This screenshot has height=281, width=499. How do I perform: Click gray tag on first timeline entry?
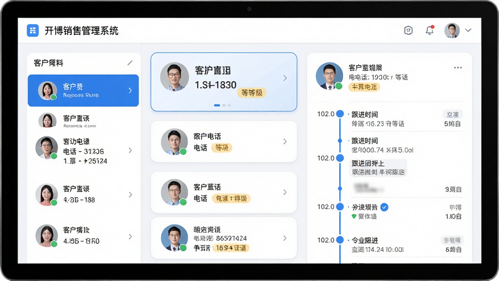click(x=453, y=114)
